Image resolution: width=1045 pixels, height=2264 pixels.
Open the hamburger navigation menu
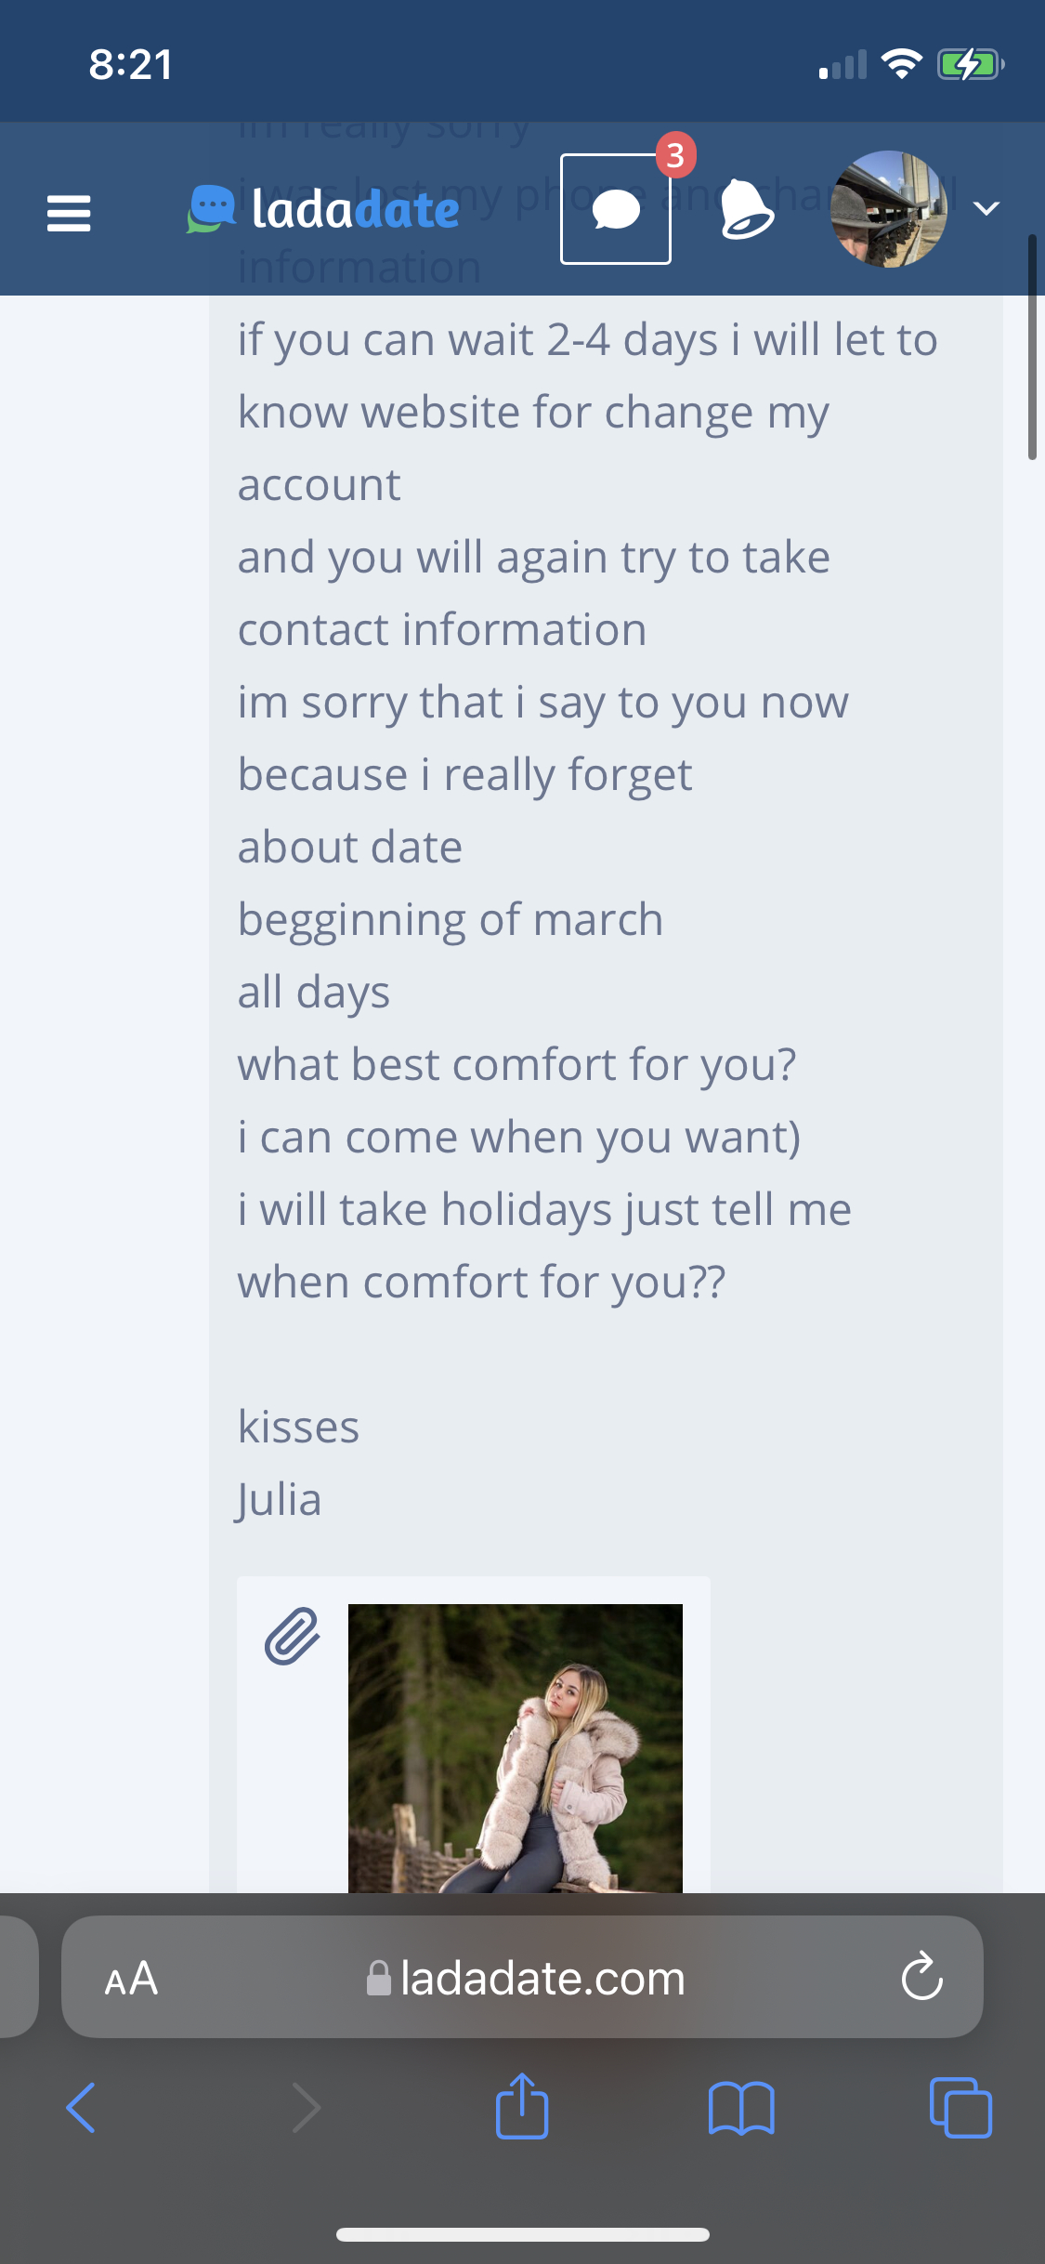(x=69, y=213)
